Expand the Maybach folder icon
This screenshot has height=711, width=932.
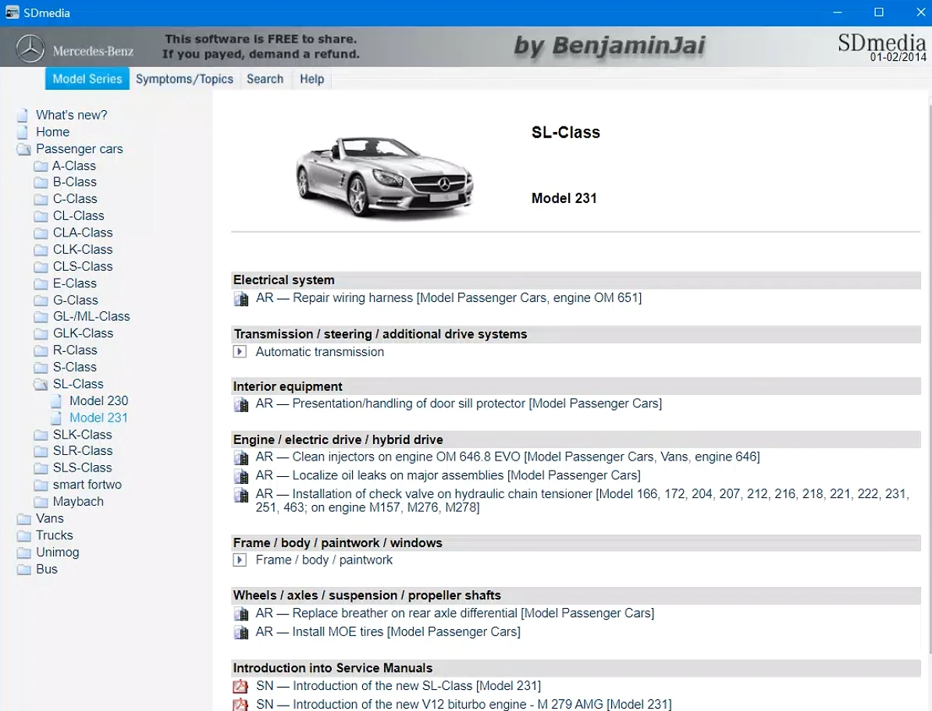click(x=41, y=502)
